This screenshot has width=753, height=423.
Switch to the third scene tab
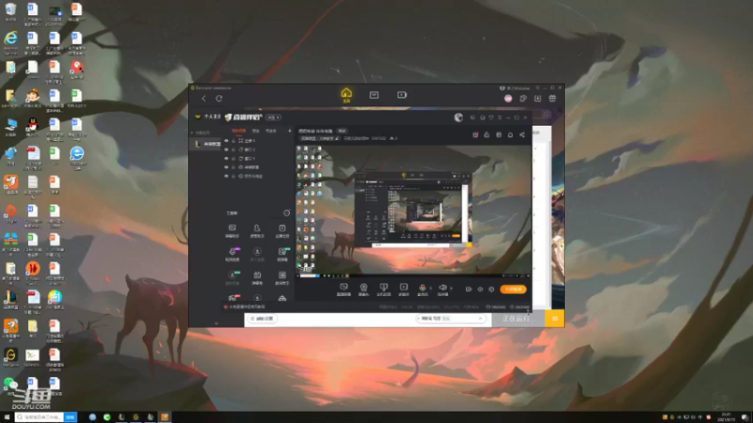(271, 131)
